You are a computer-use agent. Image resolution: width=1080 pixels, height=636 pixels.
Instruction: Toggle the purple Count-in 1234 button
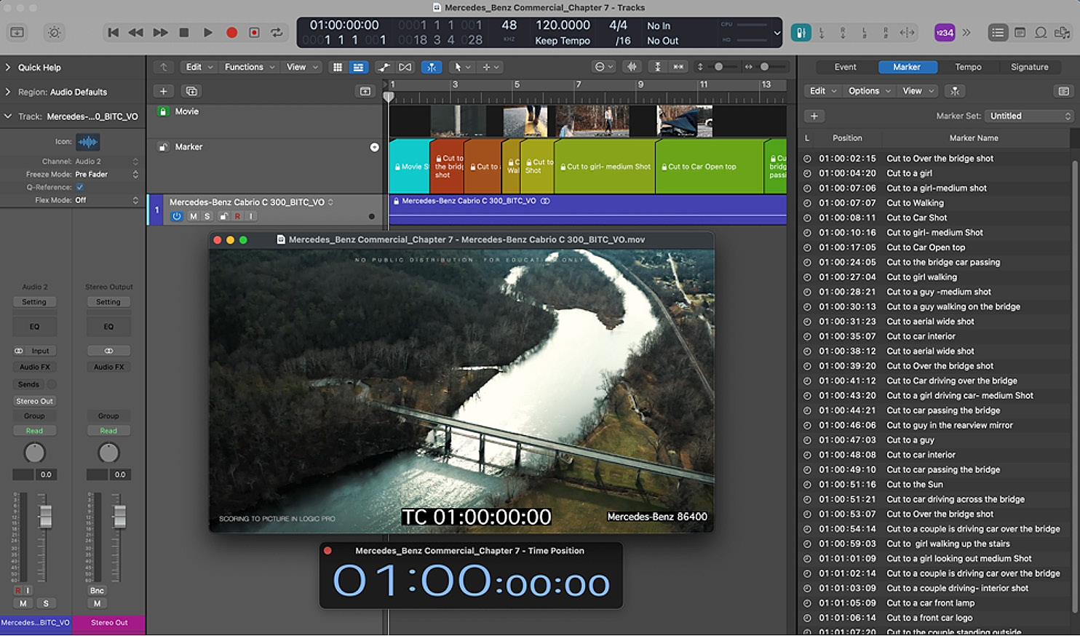[x=945, y=32]
